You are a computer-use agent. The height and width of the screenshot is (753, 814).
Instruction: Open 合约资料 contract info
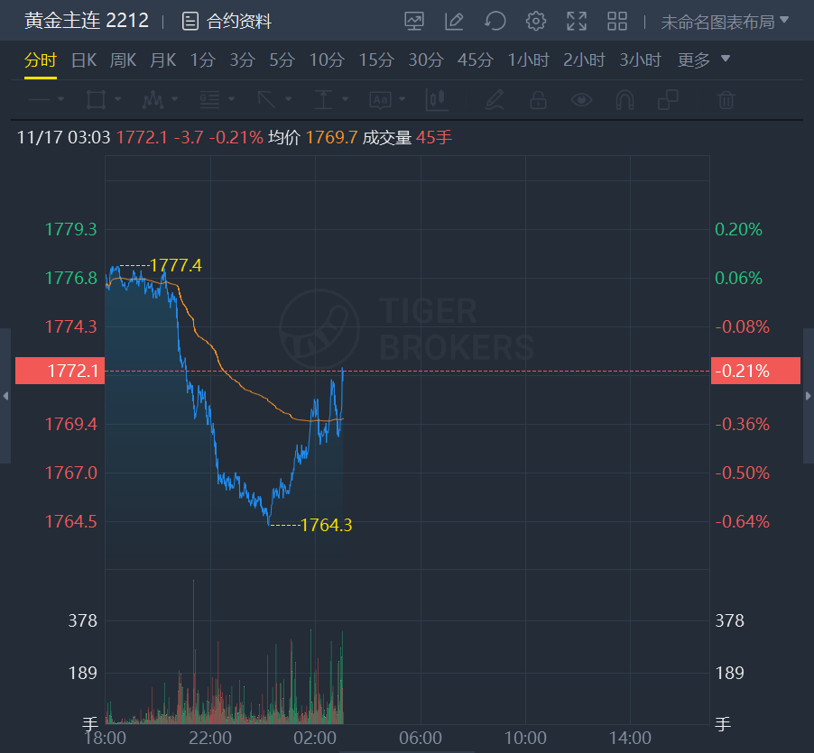[227, 21]
